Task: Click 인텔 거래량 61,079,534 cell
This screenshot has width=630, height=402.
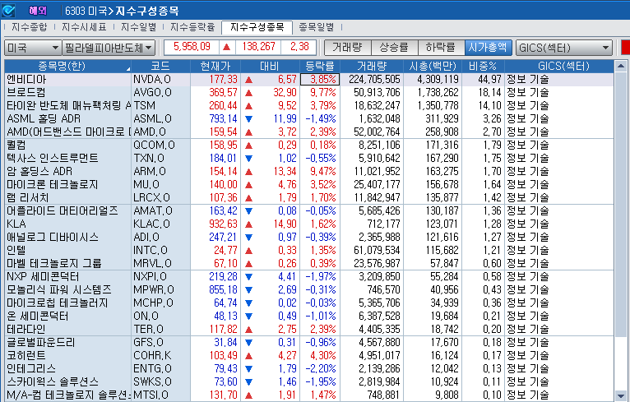Action: [x=372, y=251]
